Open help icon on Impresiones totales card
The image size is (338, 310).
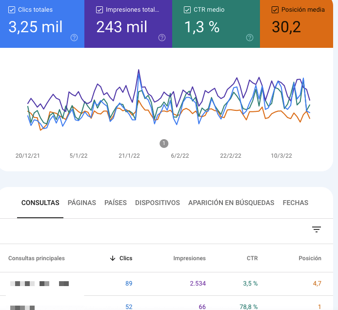click(162, 38)
